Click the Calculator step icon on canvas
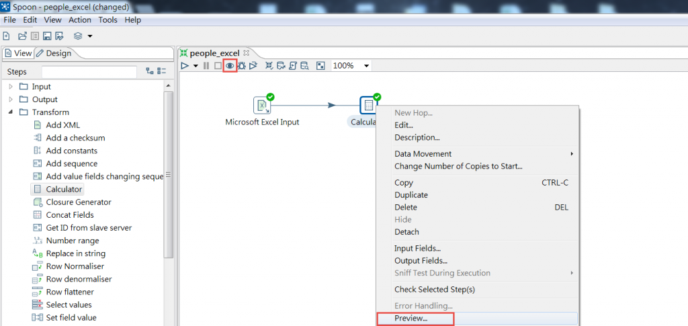The image size is (688, 326). tap(369, 106)
